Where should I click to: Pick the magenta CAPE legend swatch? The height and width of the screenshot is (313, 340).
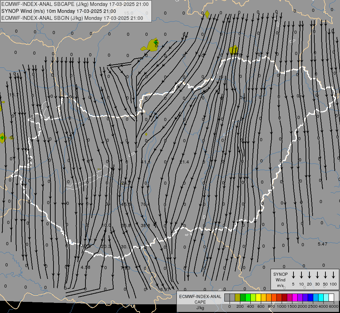295,297
